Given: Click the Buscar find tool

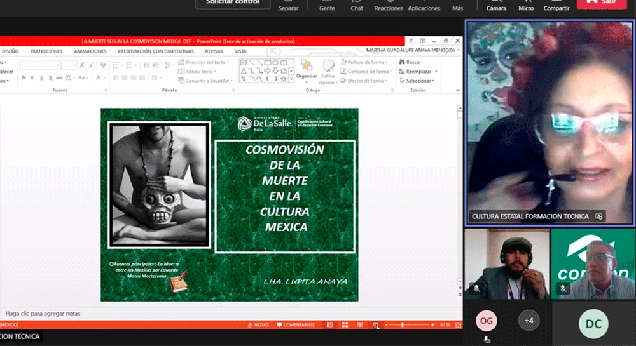Looking at the screenshot, I should click(410, 62).
